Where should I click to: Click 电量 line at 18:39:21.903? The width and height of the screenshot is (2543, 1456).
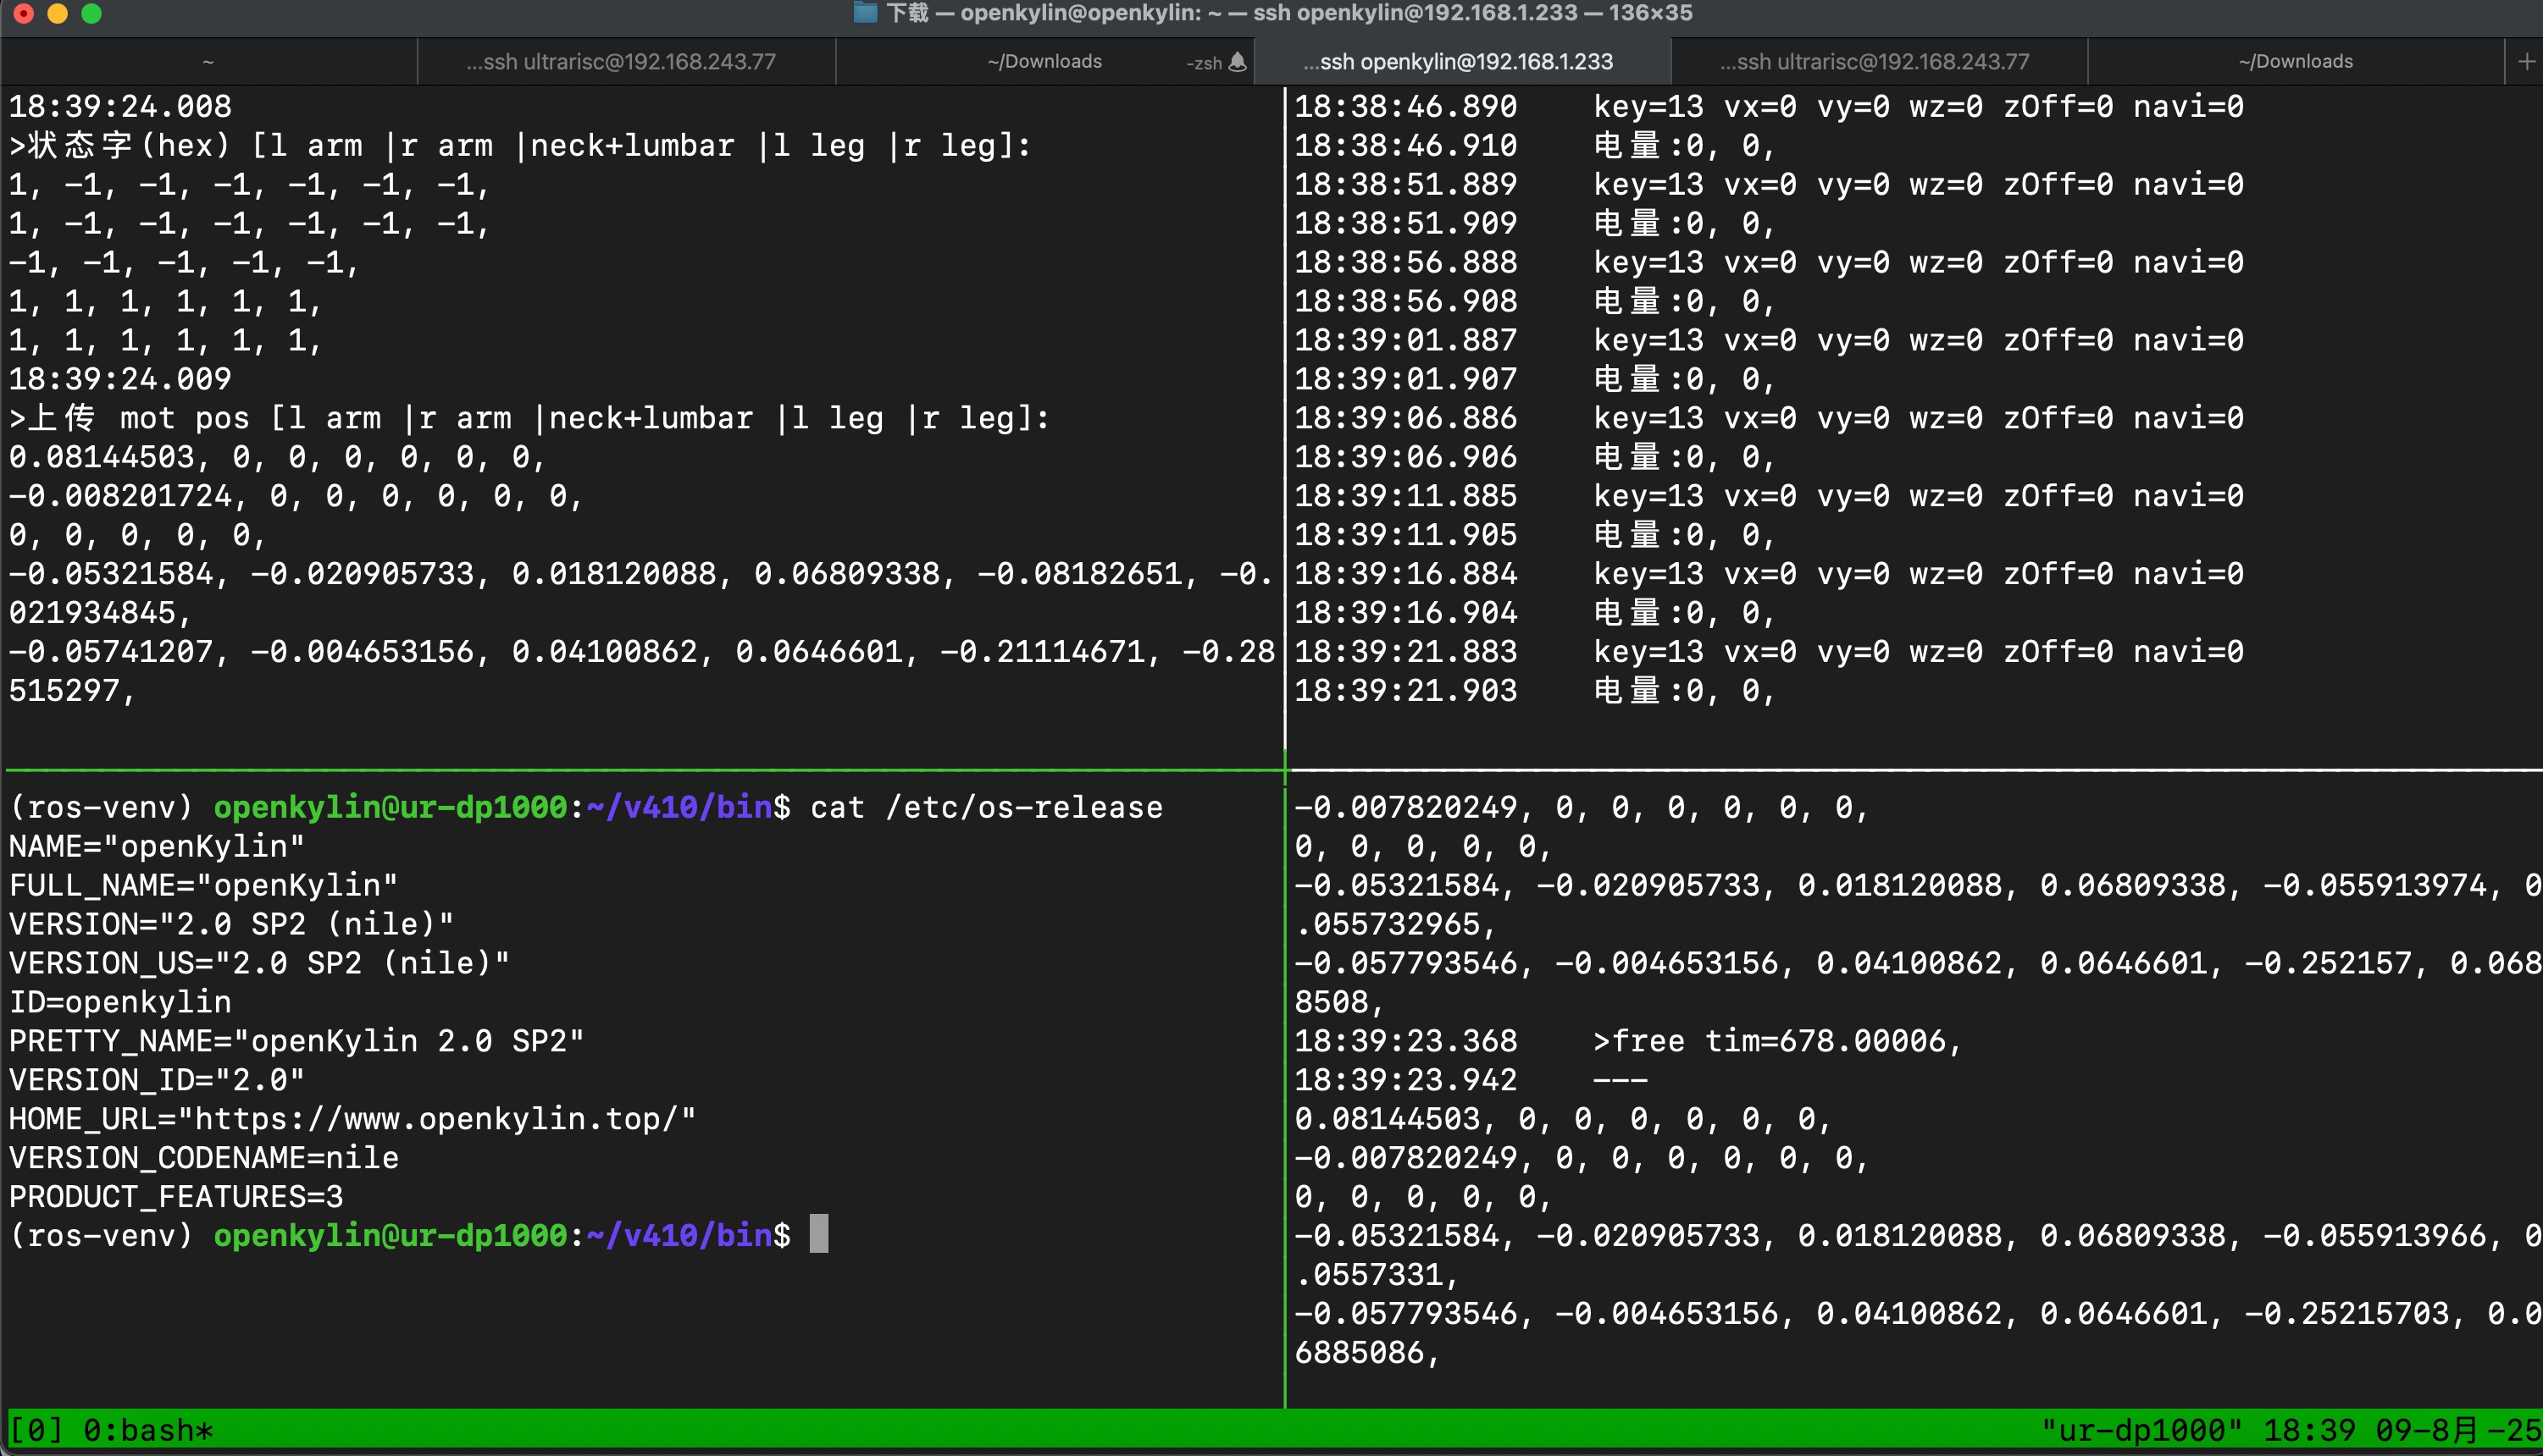point(1684,691)
